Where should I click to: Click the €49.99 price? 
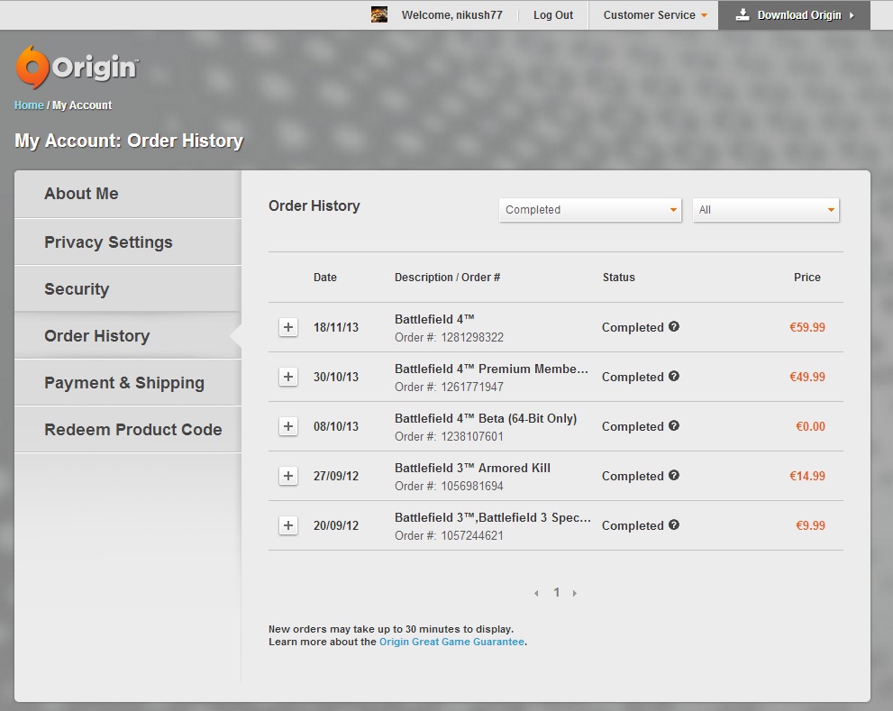click(x=807, y=377)
